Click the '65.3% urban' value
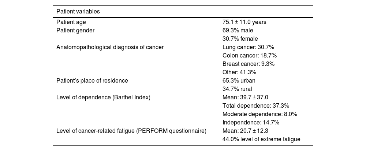The width and height of the screenshot is (366, 151). (239, 80)
